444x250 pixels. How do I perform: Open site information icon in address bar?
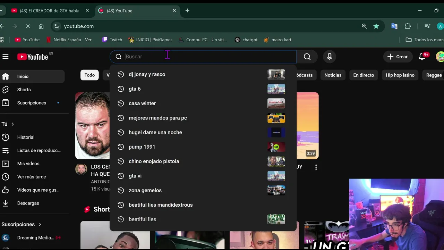point(57,26)
